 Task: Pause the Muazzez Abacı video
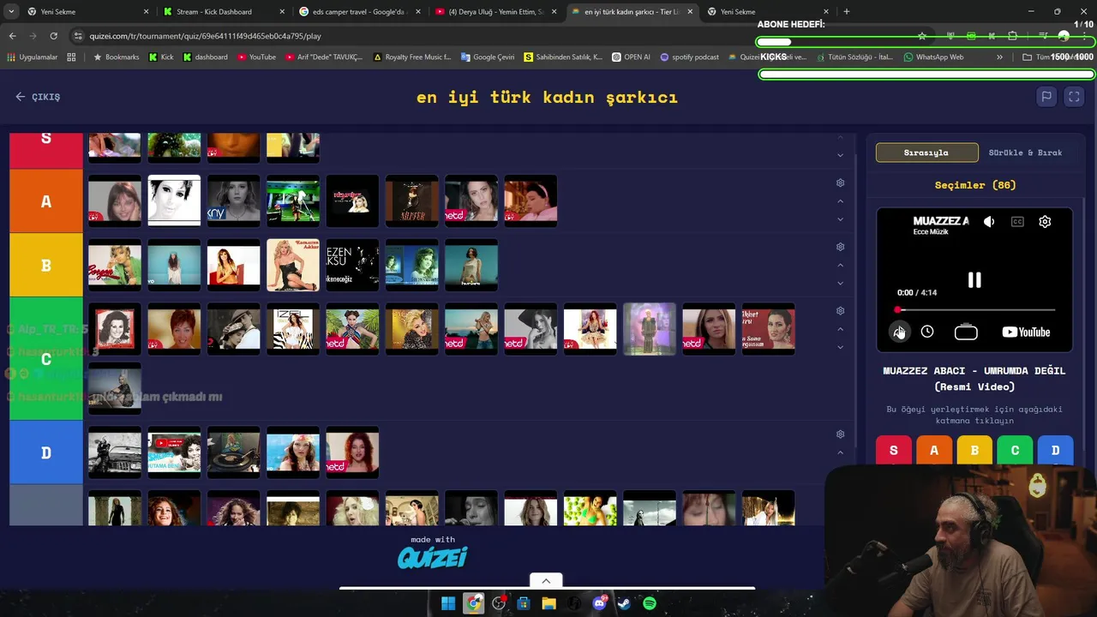pyautogui.click(x=974, y=280)
